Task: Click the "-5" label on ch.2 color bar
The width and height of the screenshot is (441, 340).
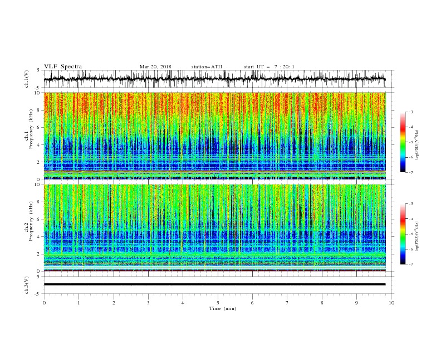Action: (x=410, y=234)
